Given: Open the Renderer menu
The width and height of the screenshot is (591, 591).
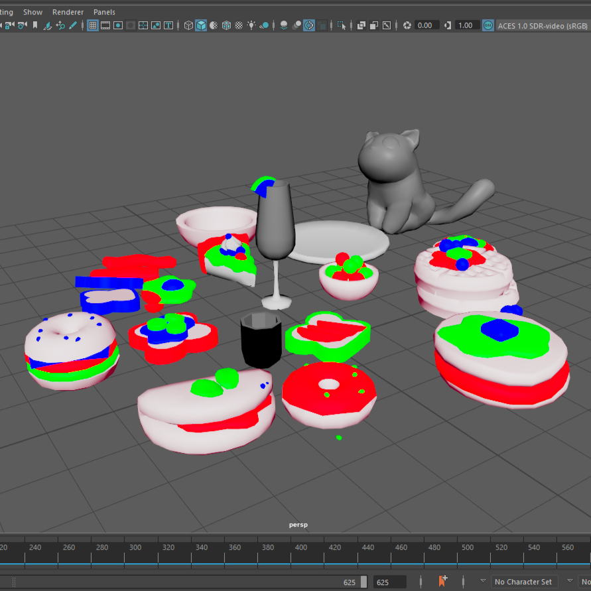Looking at the screenshot, I should coord(68,12).
